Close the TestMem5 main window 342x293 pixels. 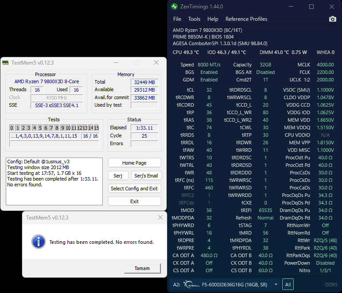[156, 62]
